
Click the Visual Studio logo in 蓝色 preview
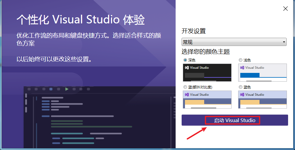(x=242, y=94)
